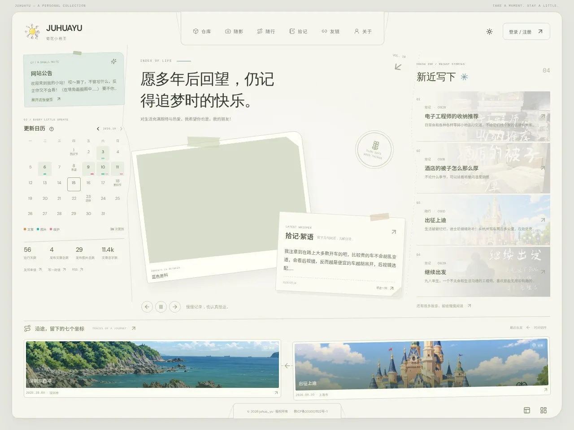The image size is (574, 430).
Task: Click 还有很多故事，留给慢慢阅读 link
Action: (x=444, y=306)
